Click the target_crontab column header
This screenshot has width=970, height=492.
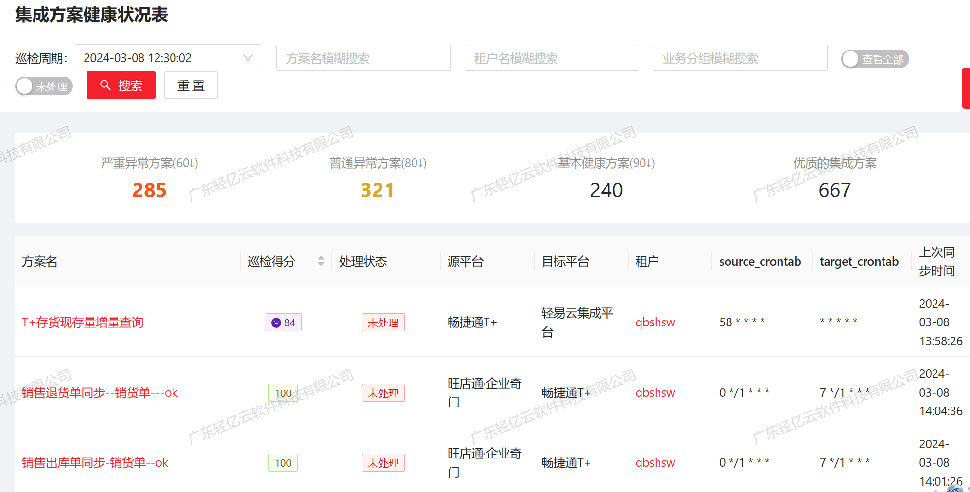(x=859, y=261)
